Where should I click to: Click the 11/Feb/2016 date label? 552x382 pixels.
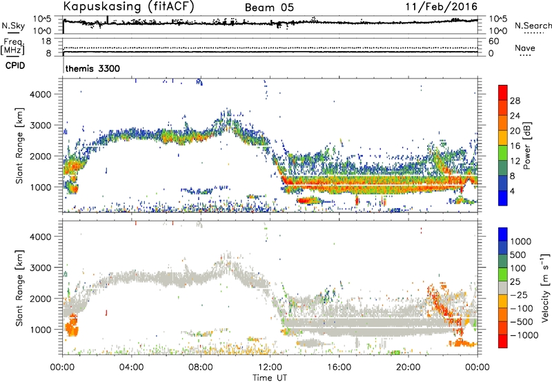pos(442,6)
